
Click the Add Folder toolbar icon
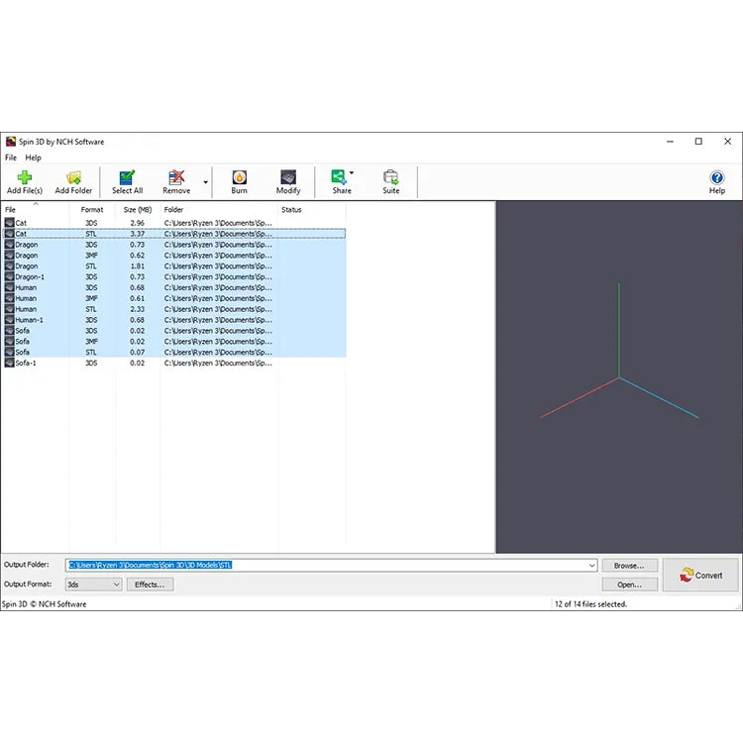[73, 182]
